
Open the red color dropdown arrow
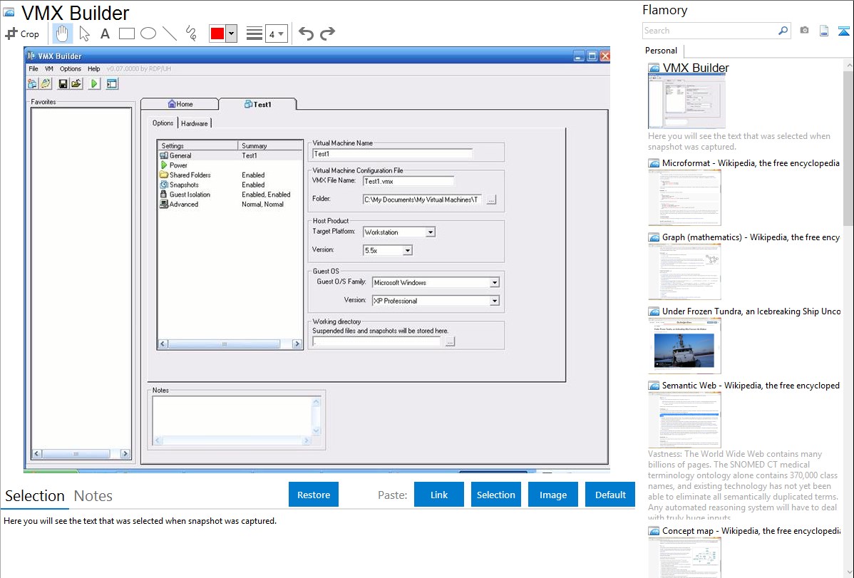[x=231, y=33]
